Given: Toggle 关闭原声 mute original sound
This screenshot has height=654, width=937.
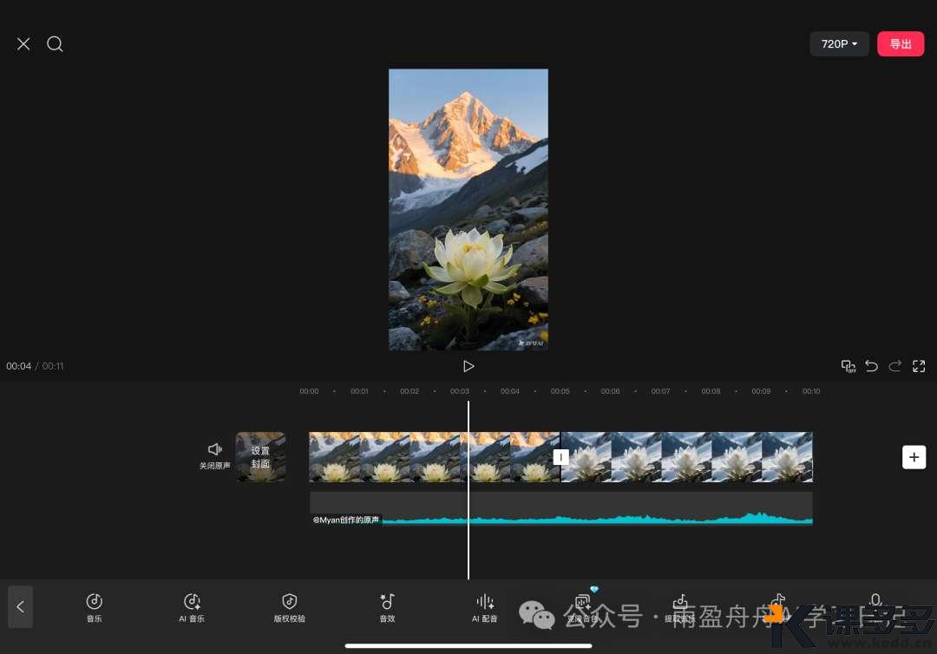Looking at the screenshot, I should (214, 455).
